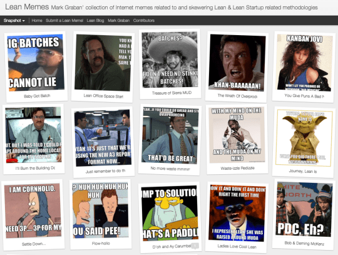This screenshot has height=255, width=338.
Task: Open the Mark Graban nav link
Action: [118, 21]
